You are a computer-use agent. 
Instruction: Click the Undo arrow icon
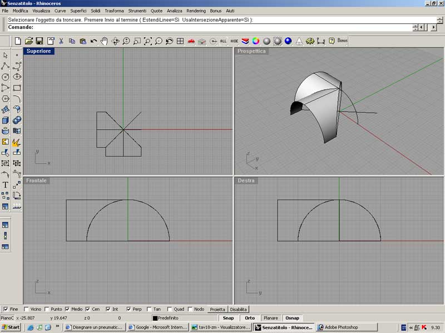pos(93,41)
